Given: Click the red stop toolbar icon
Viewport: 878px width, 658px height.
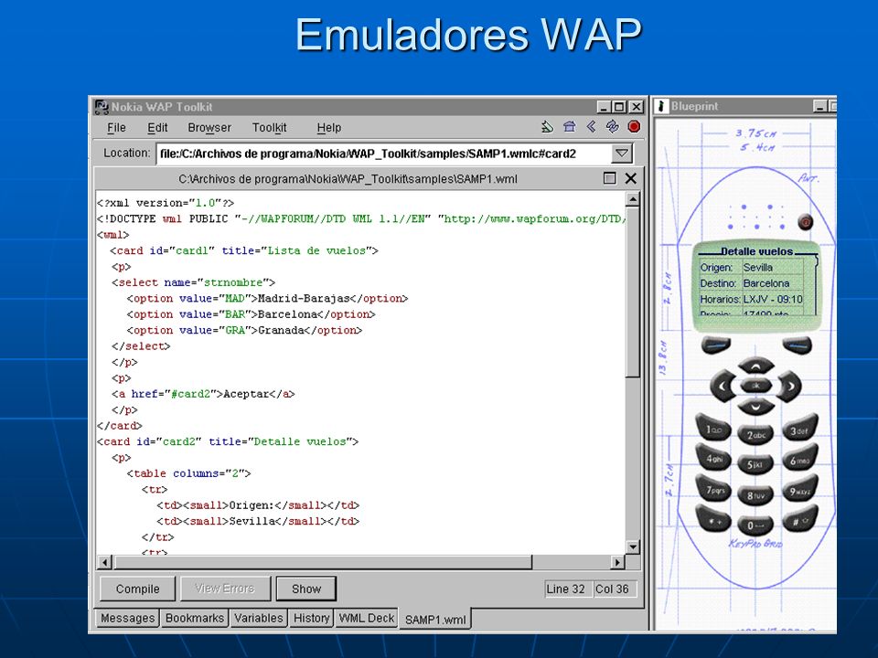Looking at the screenshot, I should [634, 127].
